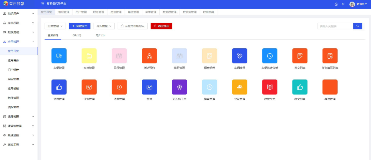Open the 收发文书 app icon
The height and width of the screenshot is (160, 371).
click(269, 87)
